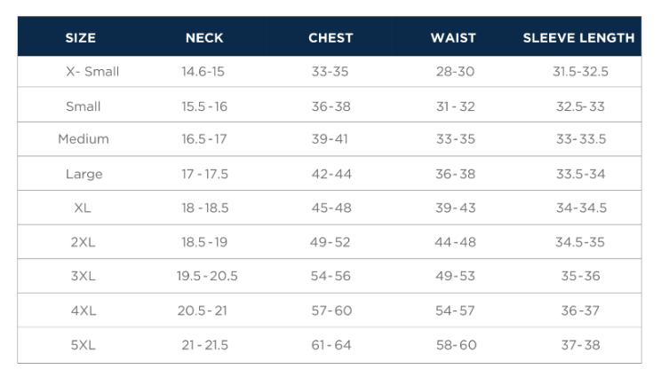This screenshot has width=661, height=385.
Task: Click the 2XL size label
Action: [x=83, y=242]
